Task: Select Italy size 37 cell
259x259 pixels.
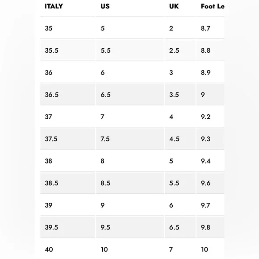Action: click(x=68, y=117)
